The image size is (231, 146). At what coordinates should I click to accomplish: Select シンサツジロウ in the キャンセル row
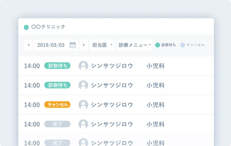coord(112,105)
